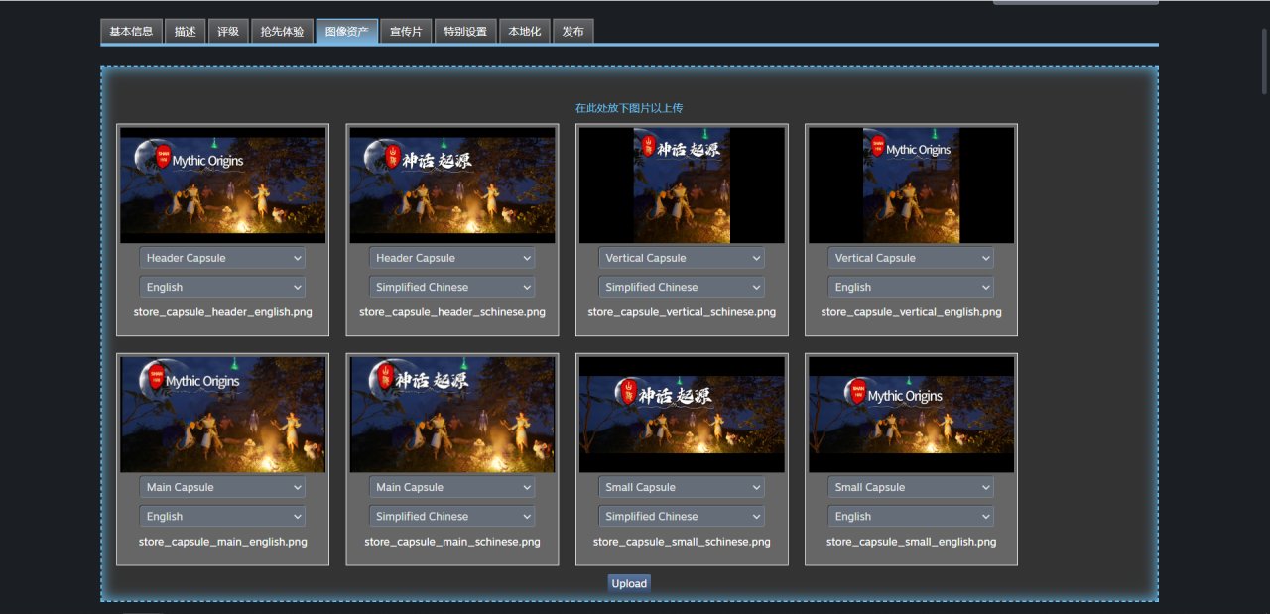Open type dropdown for store_capsule_vertical_english.png
Viewport: 1270px width, 614px height.
911,258
